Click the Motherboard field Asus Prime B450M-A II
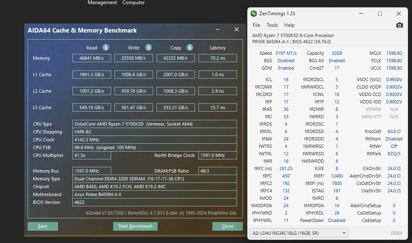Viewport: 412px width, 243px height. coord(154,195)
